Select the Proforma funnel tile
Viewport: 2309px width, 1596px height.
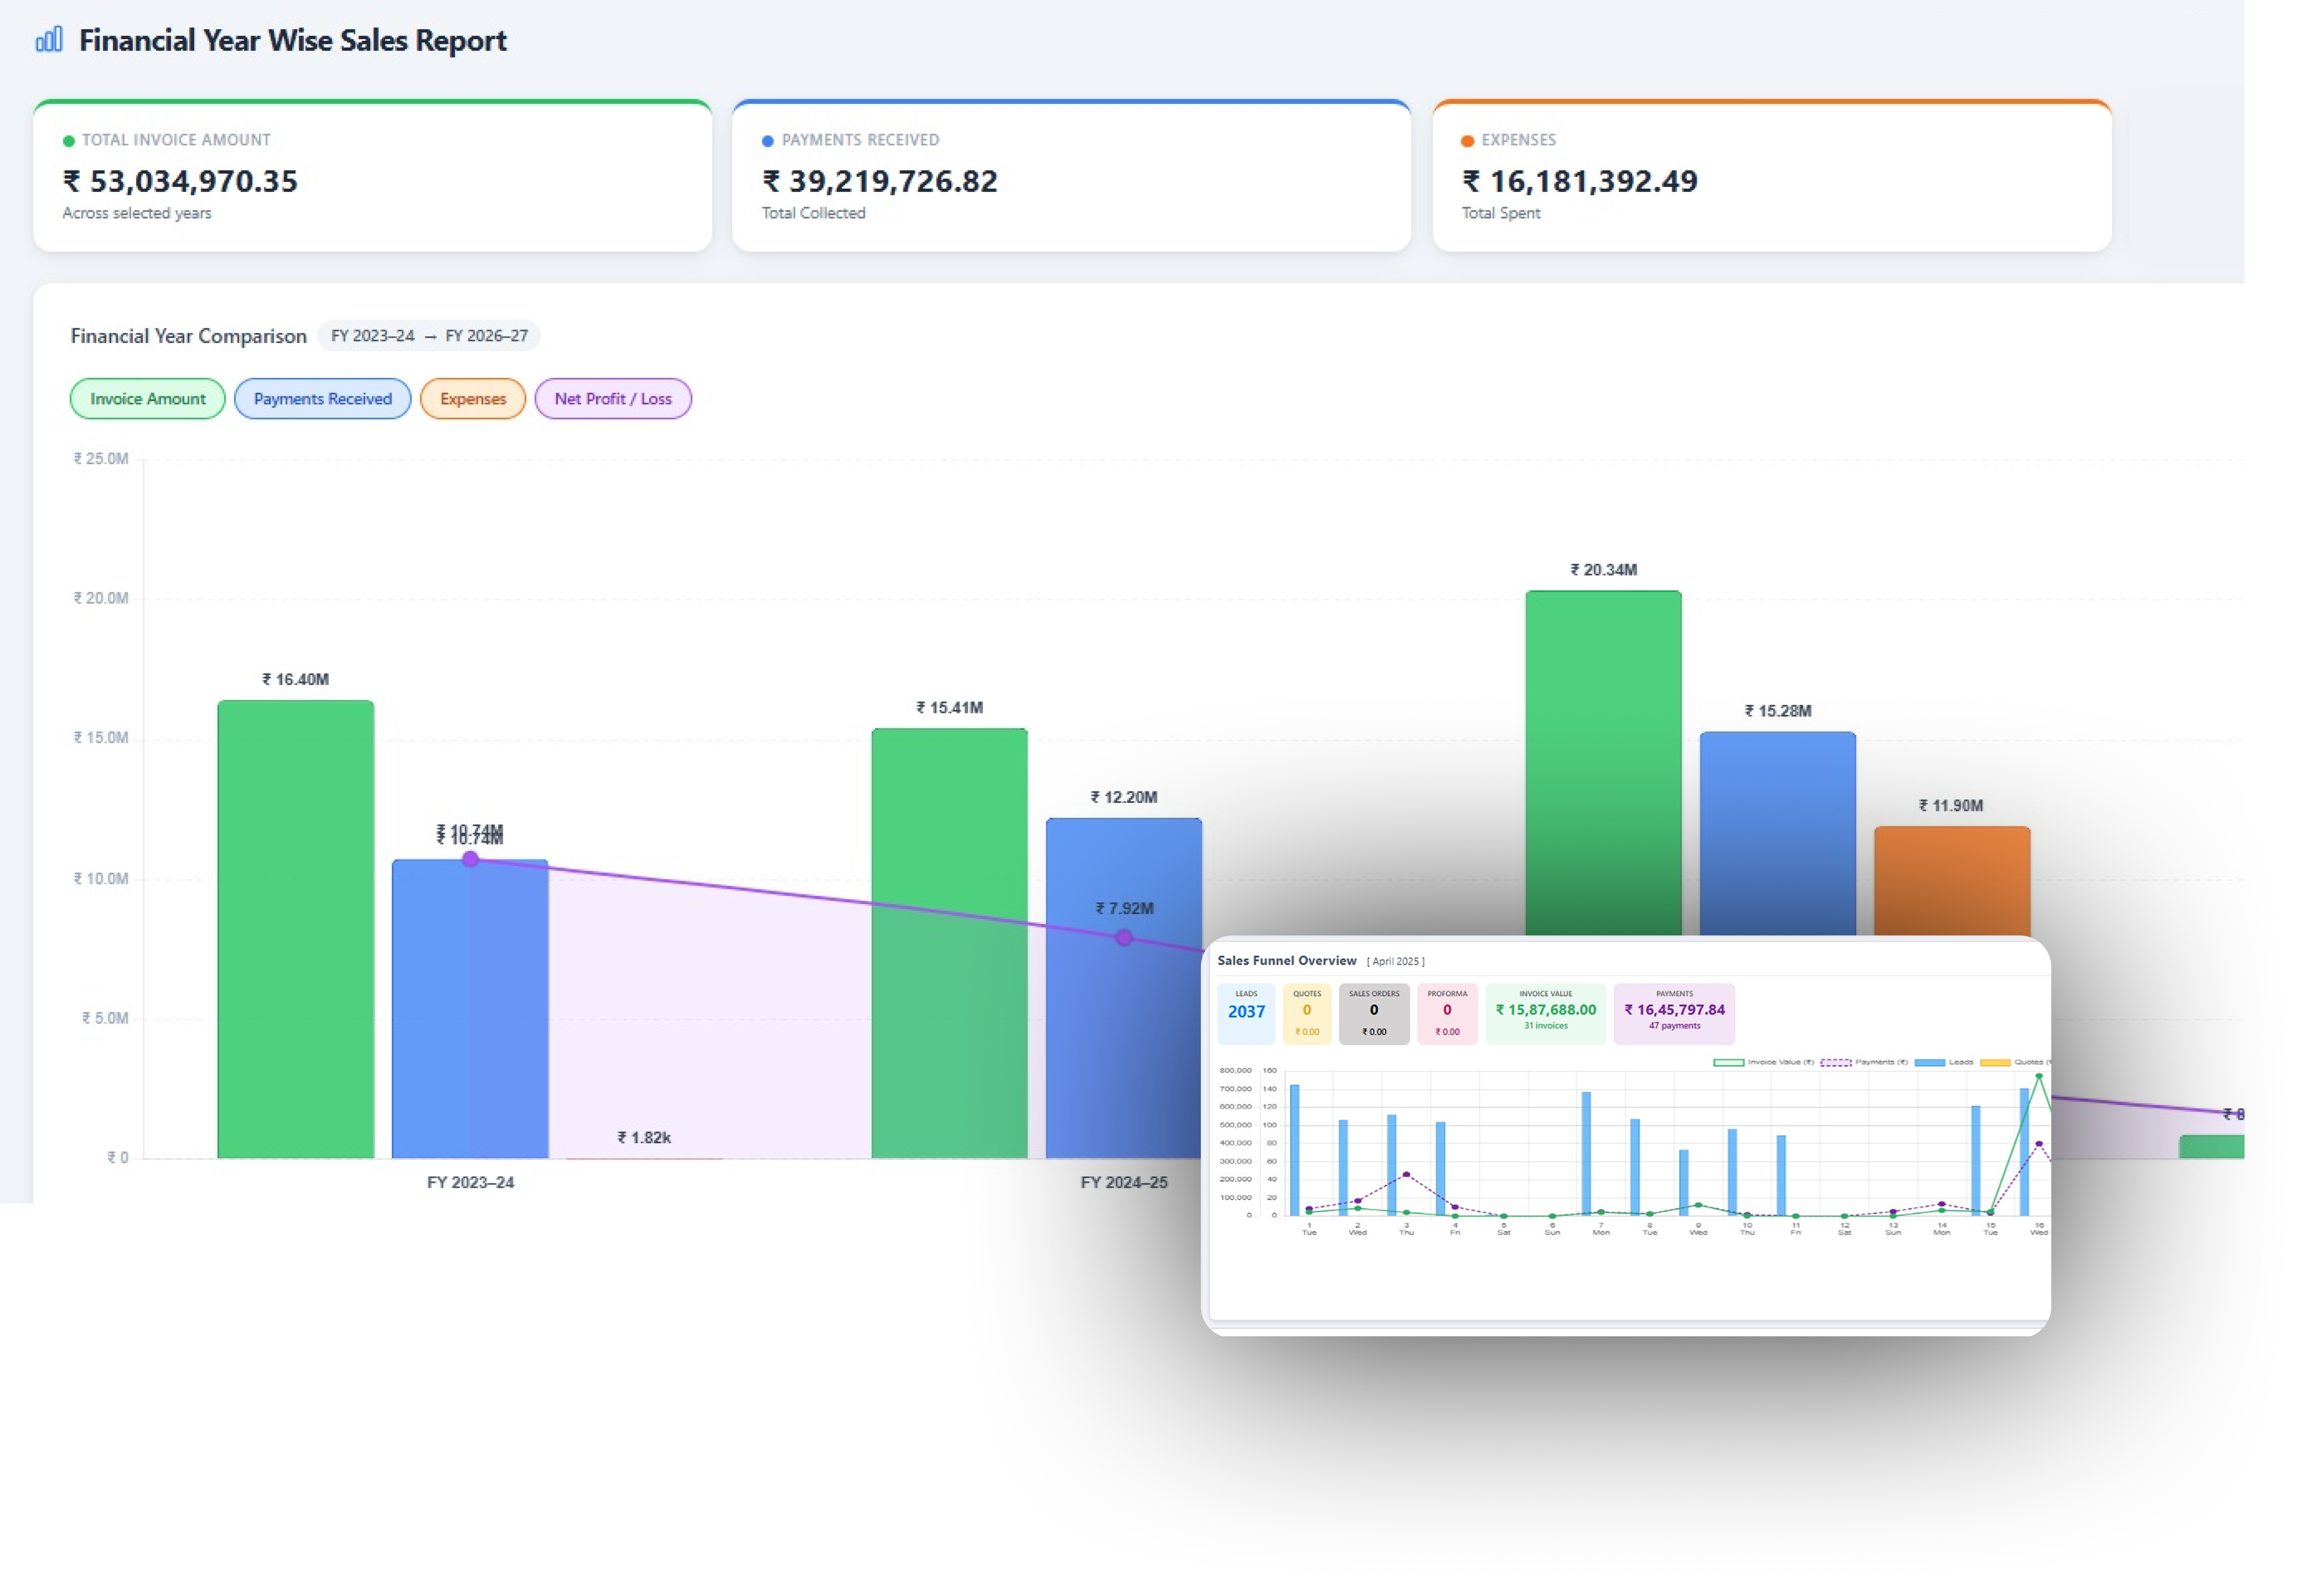[1447, 1013]
